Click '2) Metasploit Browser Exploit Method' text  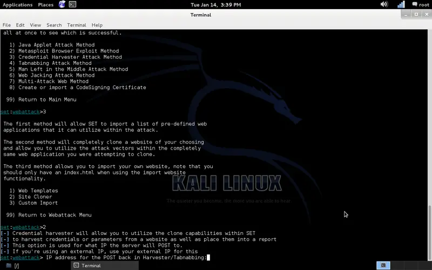click(x=64, y=51)
